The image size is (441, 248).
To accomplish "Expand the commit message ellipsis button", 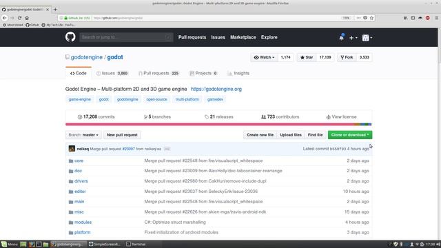I will pyautogui.click(x=167, y=149).
